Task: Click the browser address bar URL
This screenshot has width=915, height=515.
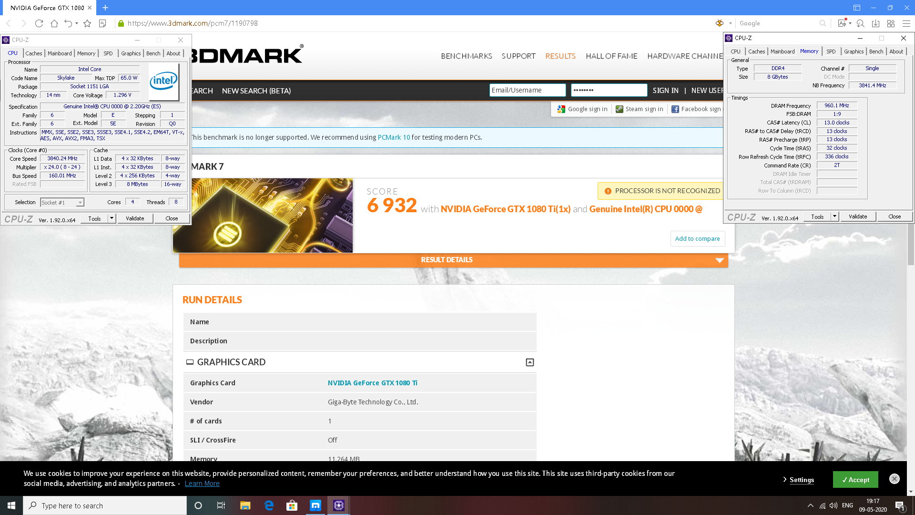Action: click(193, 23)
